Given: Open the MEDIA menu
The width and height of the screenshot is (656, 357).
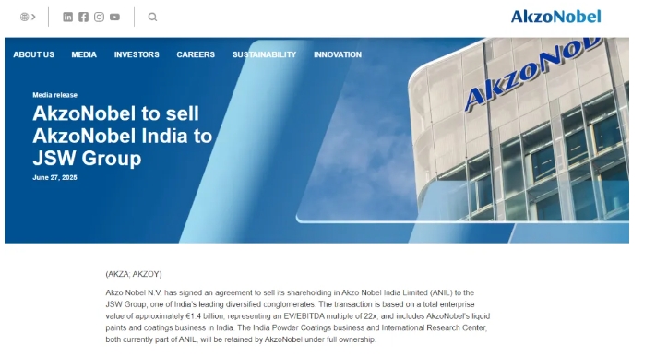Looking at the screenshot, I should (x=84, y=54).
